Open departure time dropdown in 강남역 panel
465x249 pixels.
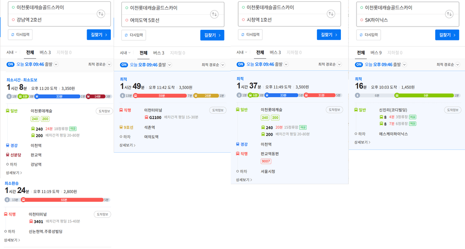[x=56, y=64]
